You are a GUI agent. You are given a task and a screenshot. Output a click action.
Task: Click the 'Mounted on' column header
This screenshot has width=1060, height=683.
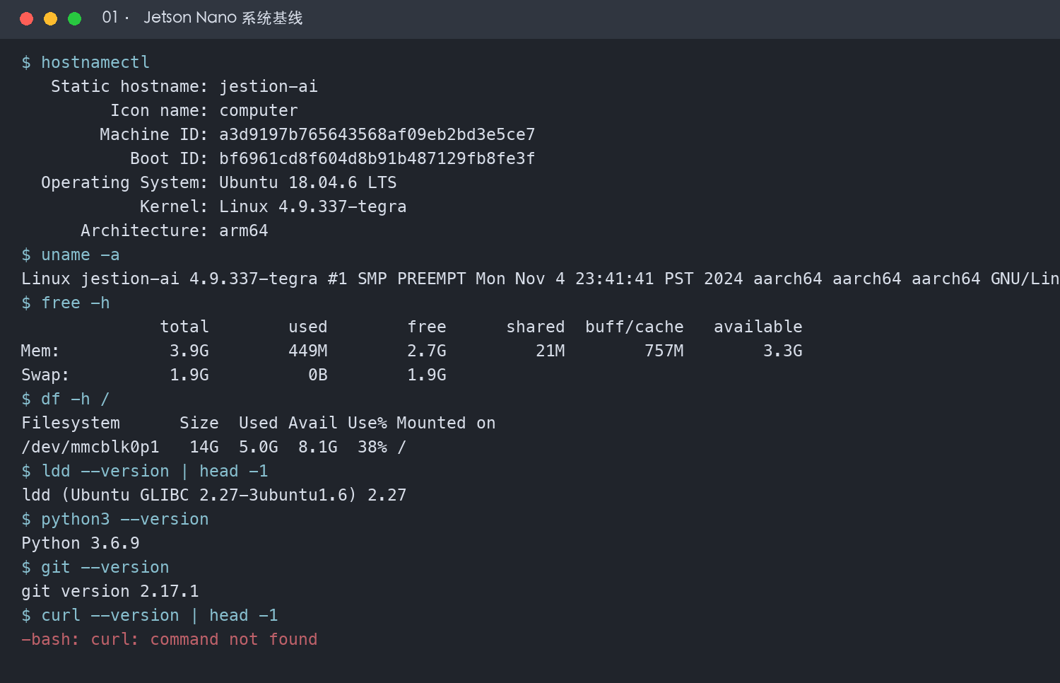click(x=446, y=423)
